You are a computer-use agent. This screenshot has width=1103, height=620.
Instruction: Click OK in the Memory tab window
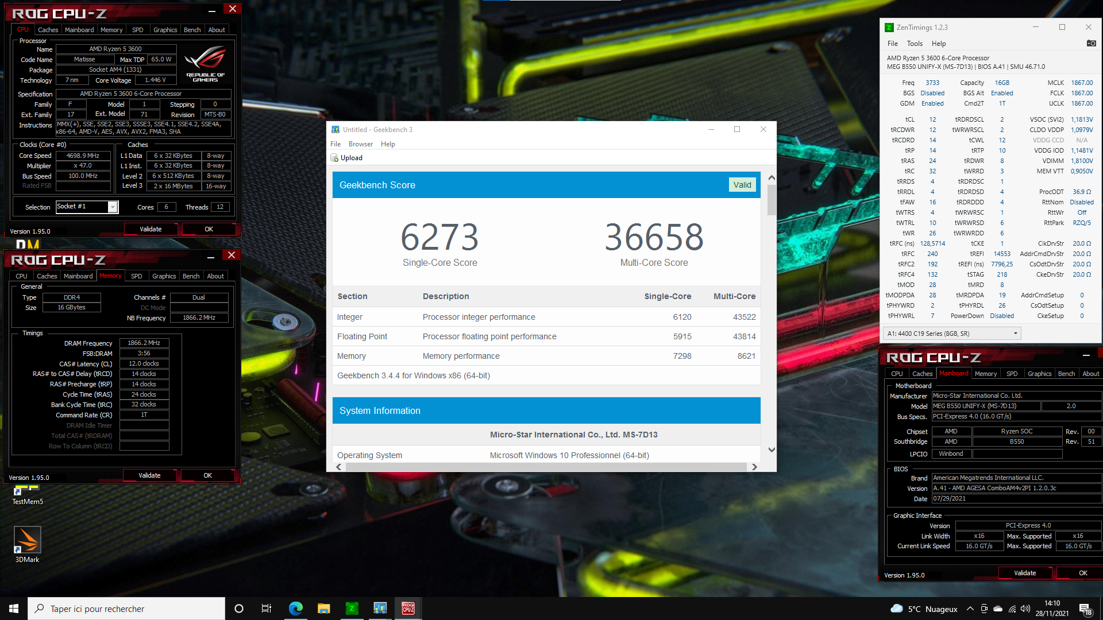click(x=207, y=475)
